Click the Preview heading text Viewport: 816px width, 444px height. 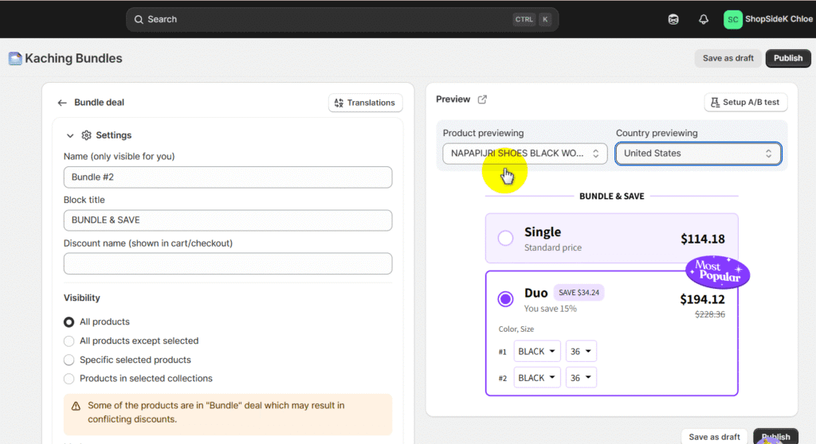coord(453,99)
